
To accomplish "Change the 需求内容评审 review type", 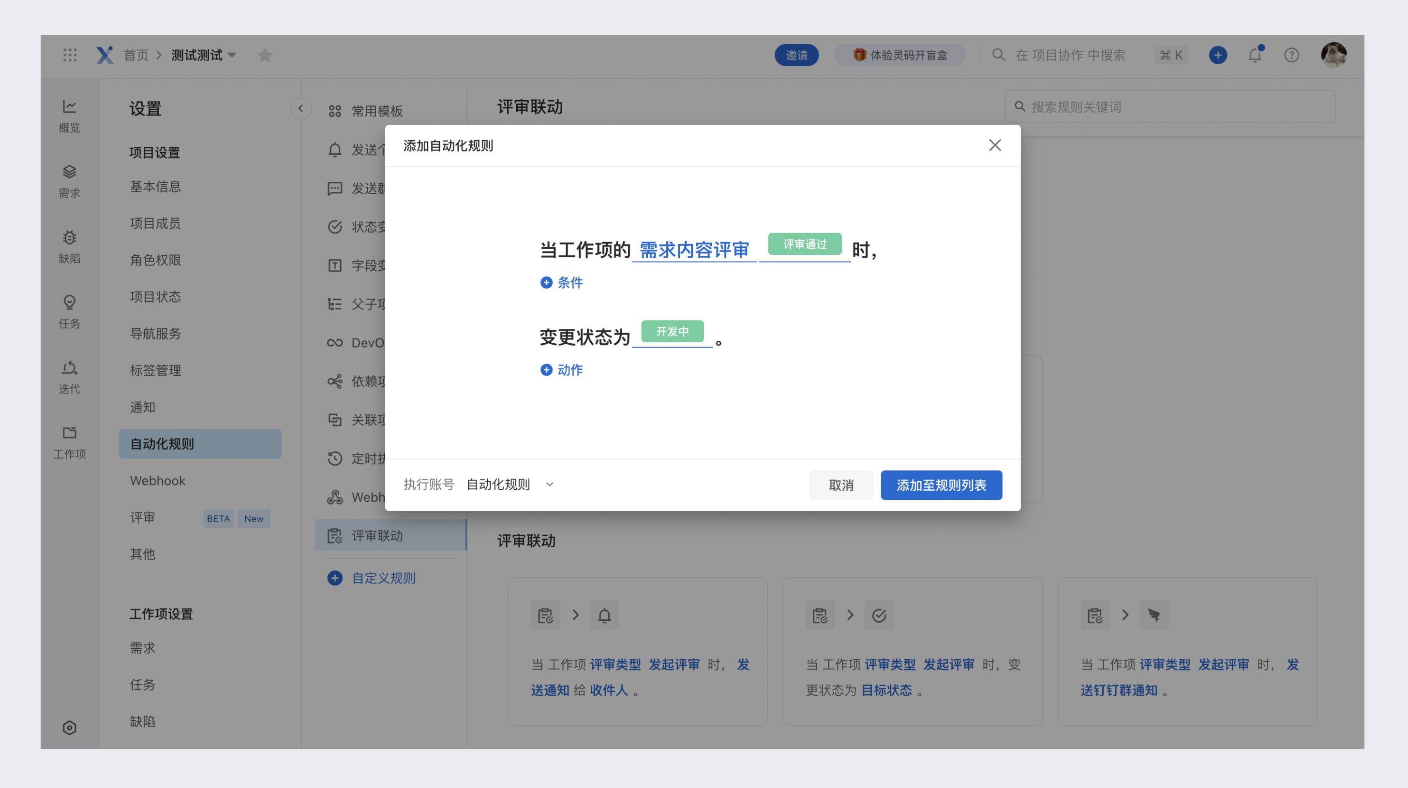I will tap(694, 250).
